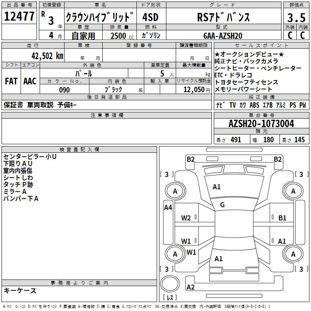Select the トヨタセーフティセンス line

(x=246, y=82)
